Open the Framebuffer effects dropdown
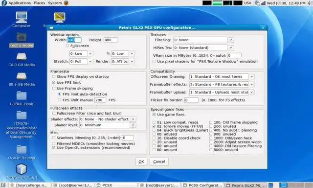This screenshot has height=188, width=313. click(x=252, y=84)
